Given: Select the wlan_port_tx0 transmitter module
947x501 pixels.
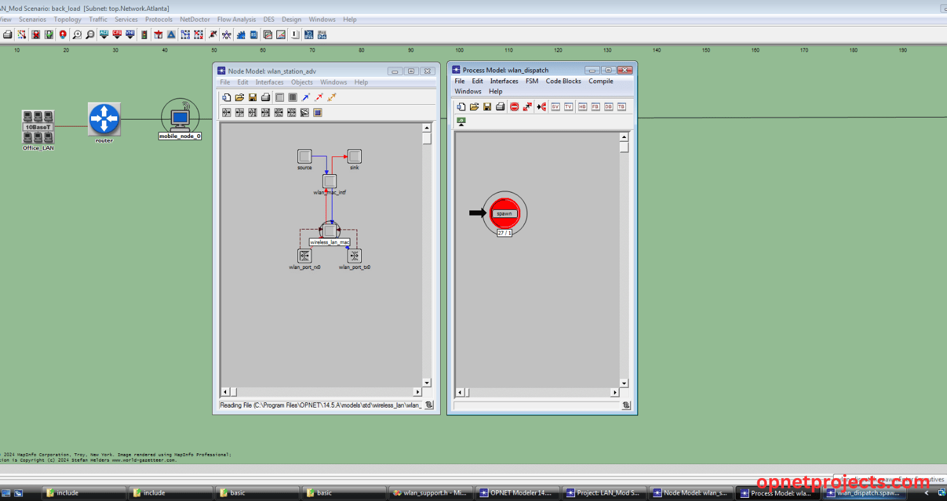Looking at the screenshot, I should pos(355,256).
